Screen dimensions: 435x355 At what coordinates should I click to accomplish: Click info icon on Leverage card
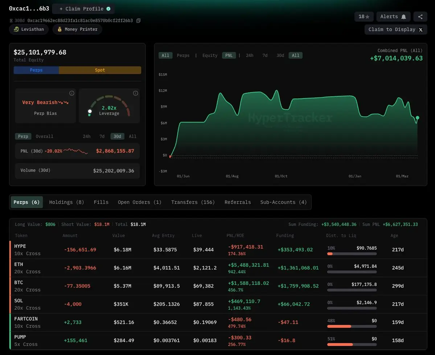136,93
